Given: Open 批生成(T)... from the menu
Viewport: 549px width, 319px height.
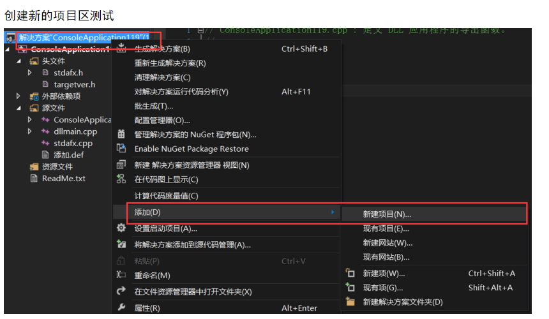Looking at the screenshot, I should pos(154,106).
